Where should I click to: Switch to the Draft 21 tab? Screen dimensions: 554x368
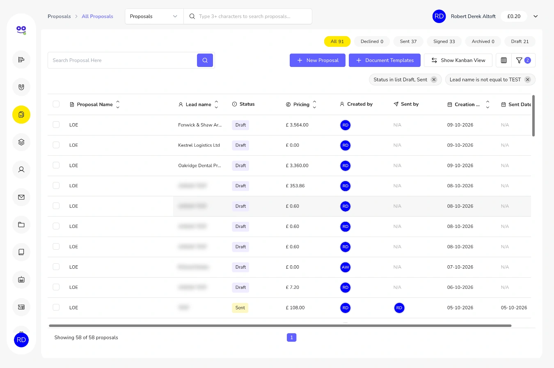[520, 41]
